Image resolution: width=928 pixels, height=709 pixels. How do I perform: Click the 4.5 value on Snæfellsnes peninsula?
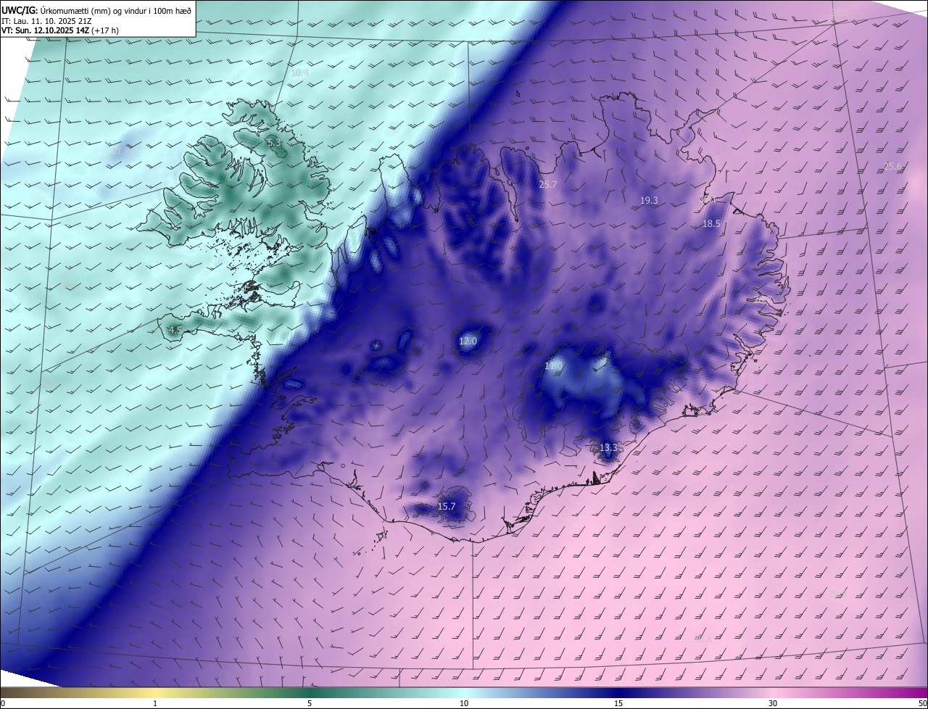(x=175, y=330)
